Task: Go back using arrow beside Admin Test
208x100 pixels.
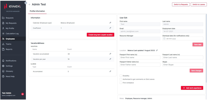Action: click(x=29, y=4)
